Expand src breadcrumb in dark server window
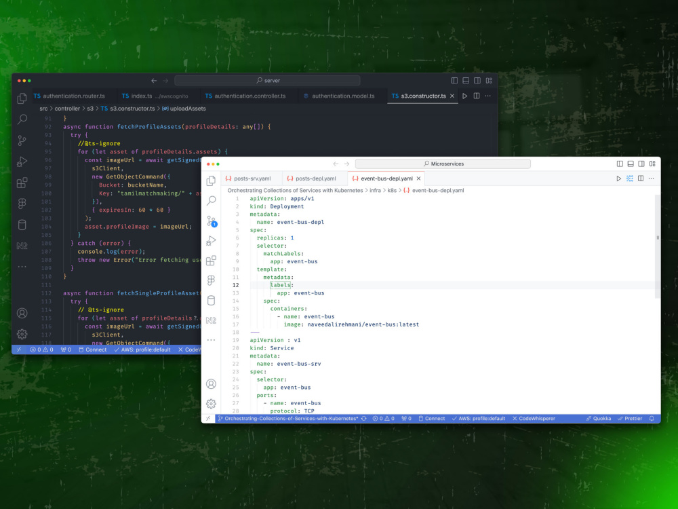 (43, 109)
